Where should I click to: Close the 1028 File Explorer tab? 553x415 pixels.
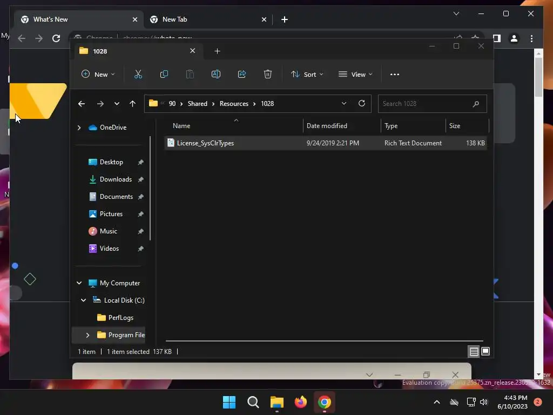(x=193, y=51)
